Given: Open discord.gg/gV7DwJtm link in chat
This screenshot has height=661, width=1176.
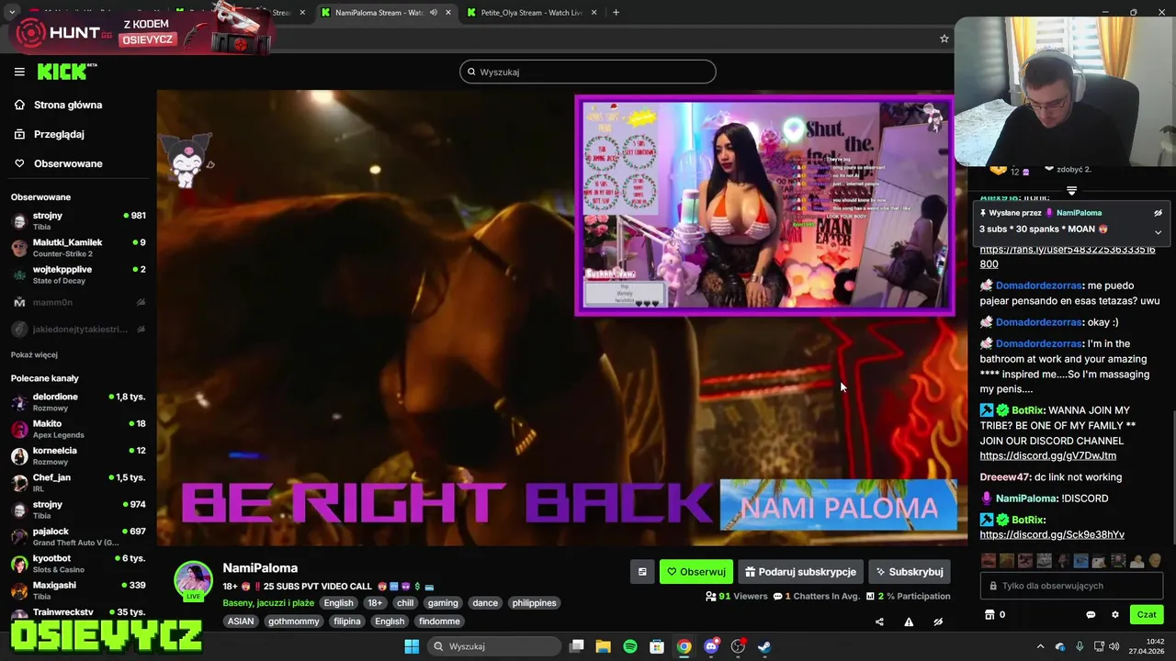Looking at the screenshot, I should tap(1047, 455).
